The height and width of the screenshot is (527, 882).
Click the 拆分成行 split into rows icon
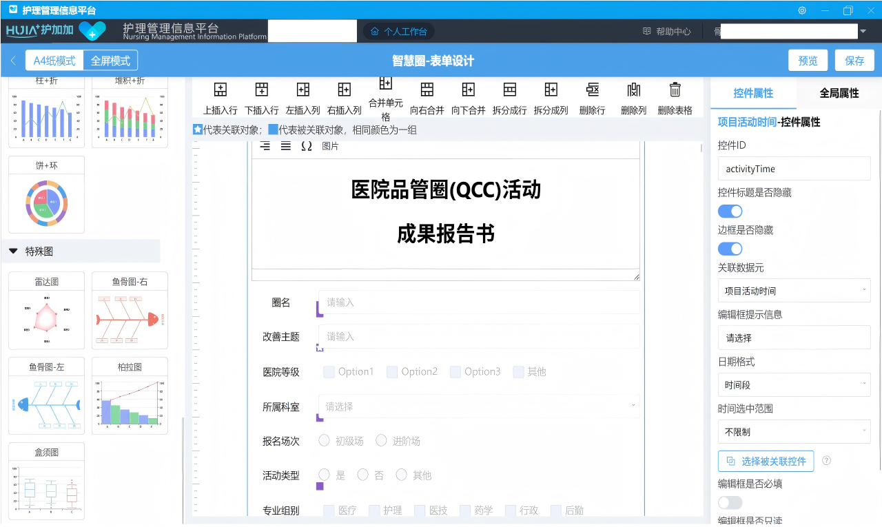coord(509,90)
